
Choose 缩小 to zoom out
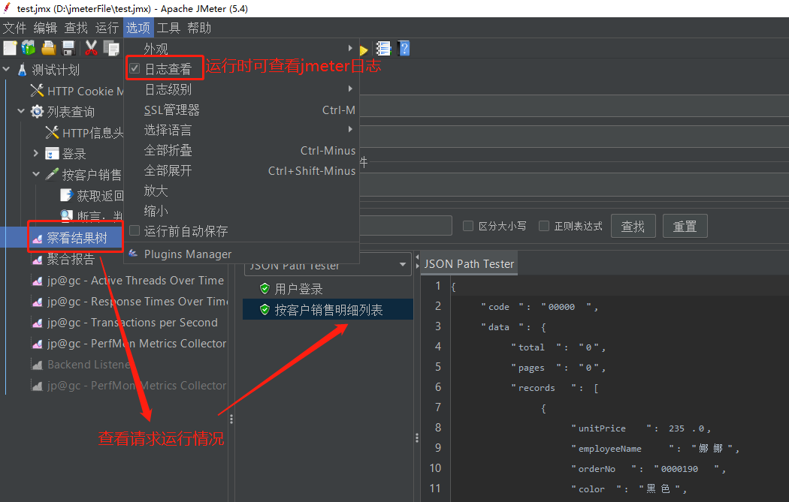(x=241, y=211)
